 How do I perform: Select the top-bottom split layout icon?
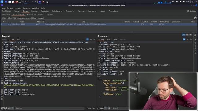(187, 35)
